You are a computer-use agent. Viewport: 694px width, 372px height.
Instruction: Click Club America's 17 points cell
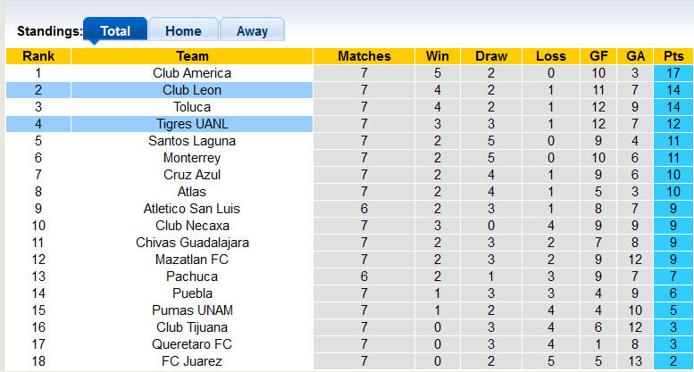[673, 73]
